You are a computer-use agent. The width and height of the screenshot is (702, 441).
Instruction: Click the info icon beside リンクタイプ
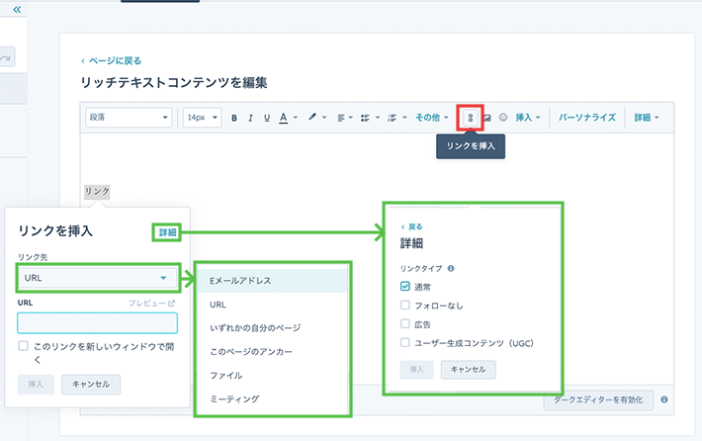[451, 267]
